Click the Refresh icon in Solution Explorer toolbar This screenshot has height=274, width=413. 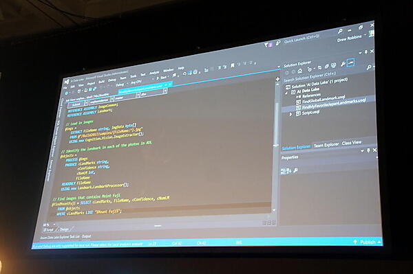coord(319,68)
